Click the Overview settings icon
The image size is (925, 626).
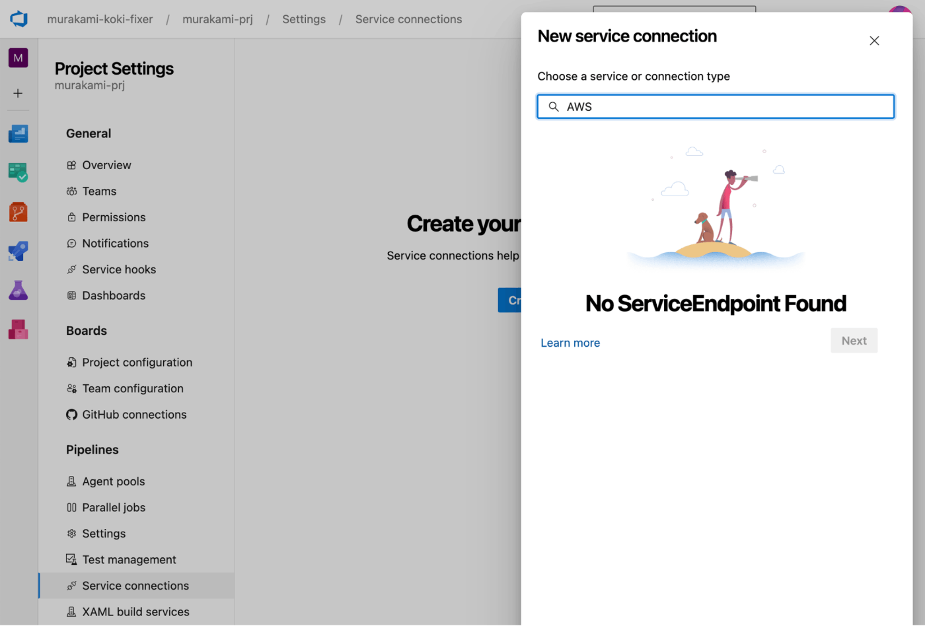71,165
